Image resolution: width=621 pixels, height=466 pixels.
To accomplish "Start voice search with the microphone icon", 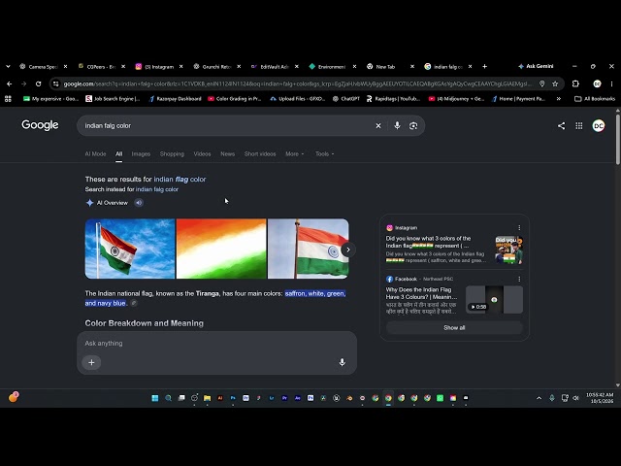I will point(397,125).
